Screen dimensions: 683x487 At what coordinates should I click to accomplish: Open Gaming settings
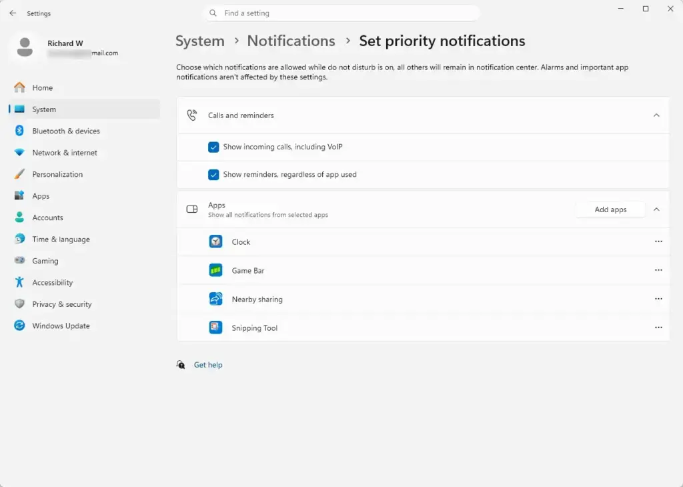click(84, 260)
